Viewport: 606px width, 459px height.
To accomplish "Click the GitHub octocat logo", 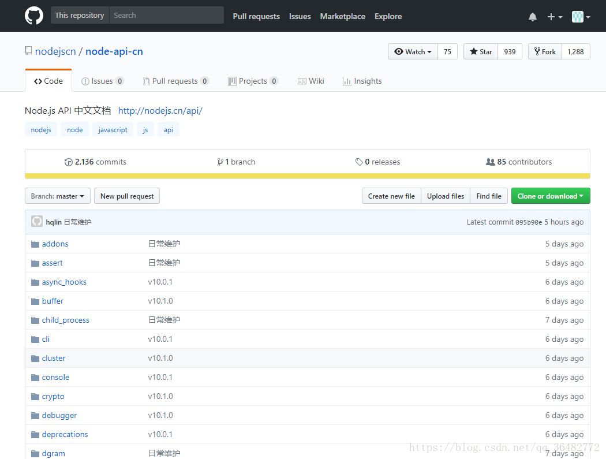I will [x=34, y=16].
